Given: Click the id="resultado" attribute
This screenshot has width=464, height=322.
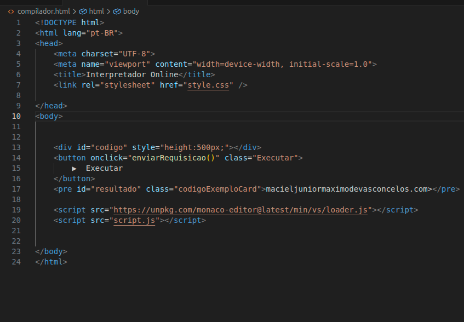Looking at the screenshot, I should coord(109,189).
